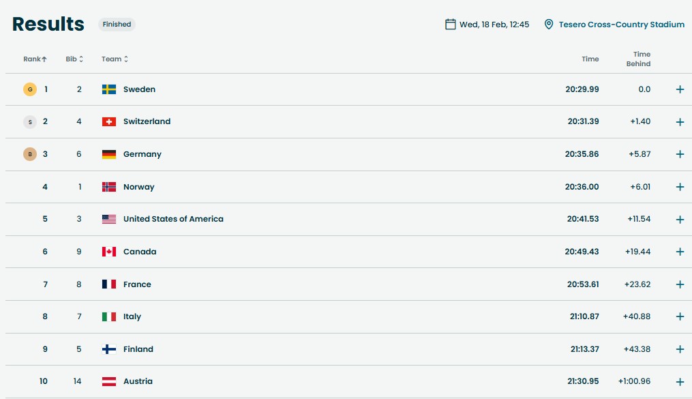Open Tesero Cross-Country Stadium venue link
The height and width of the screenshot is (399, 692).
click(621, 25)
